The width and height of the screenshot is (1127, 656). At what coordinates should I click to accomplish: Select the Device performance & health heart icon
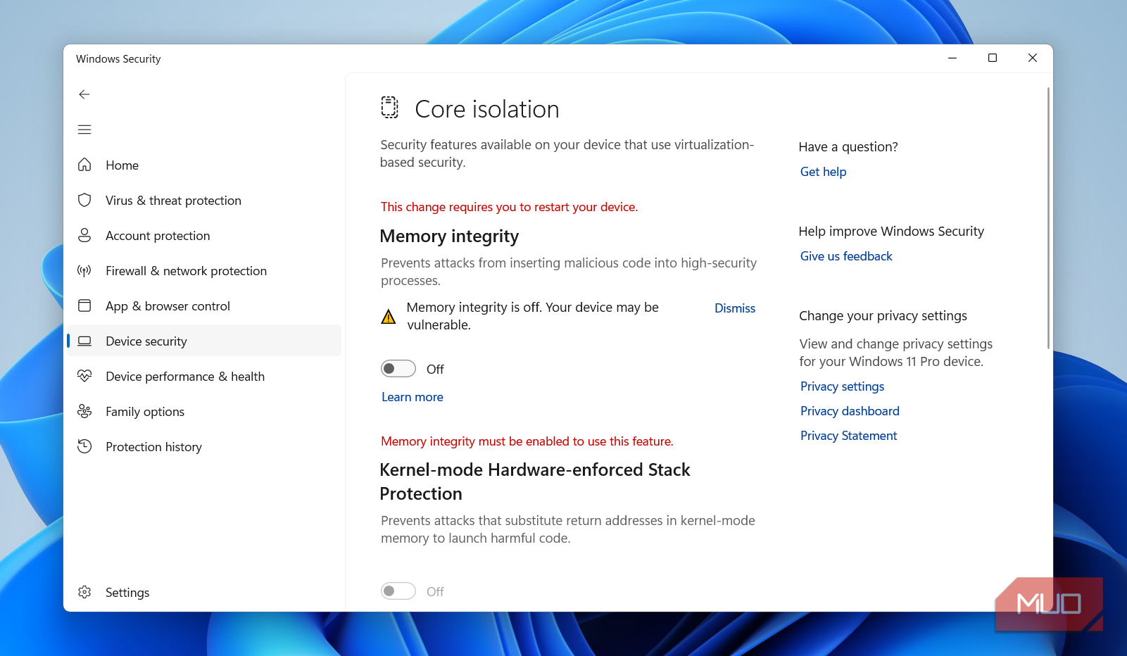coord(84,376)
